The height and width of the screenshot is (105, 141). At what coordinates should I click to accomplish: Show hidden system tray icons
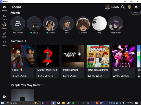(x=107, y=103)
